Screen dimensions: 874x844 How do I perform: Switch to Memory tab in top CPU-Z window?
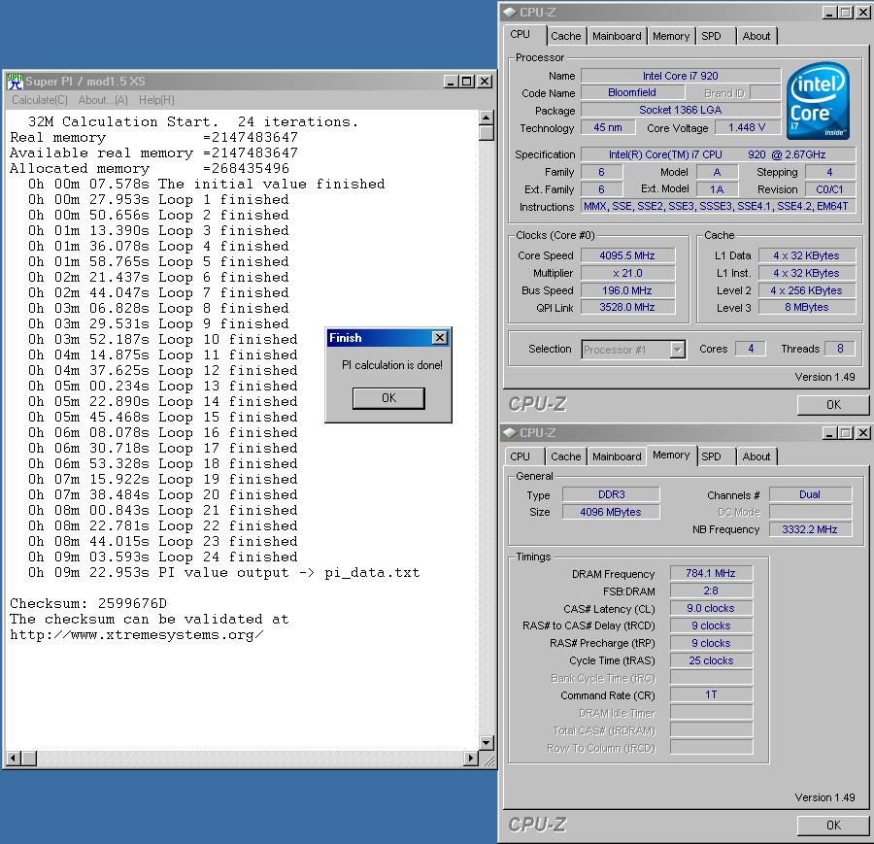click(x=671, y=36)
